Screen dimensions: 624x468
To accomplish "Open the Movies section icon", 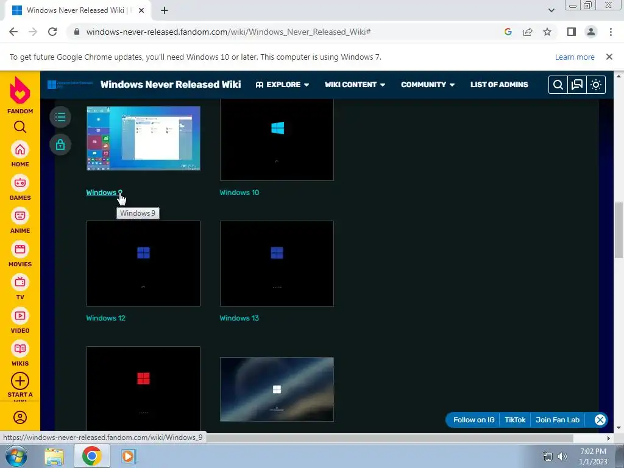I will click(20, 249).
